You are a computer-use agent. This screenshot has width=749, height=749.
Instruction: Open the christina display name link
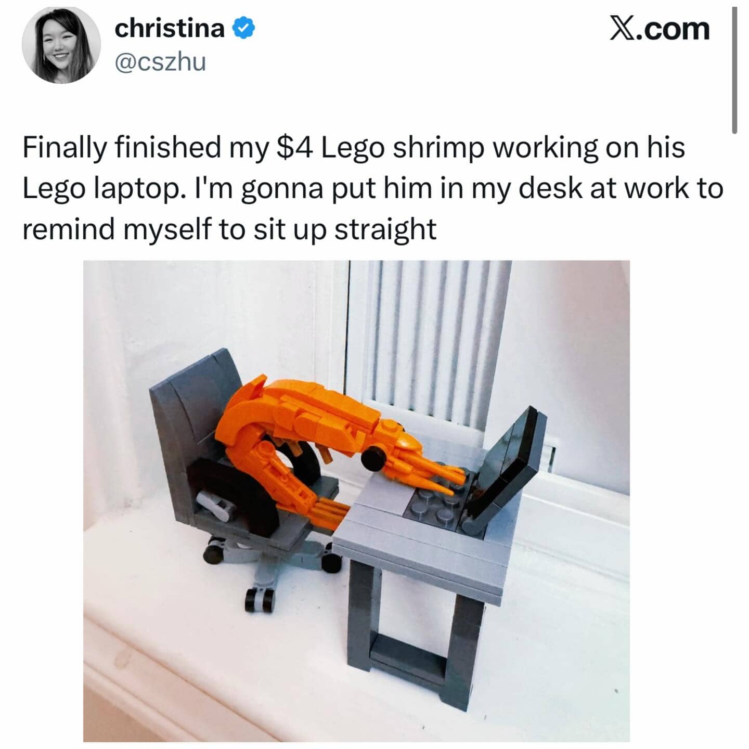pyautogui.click(x=170, y=28)
